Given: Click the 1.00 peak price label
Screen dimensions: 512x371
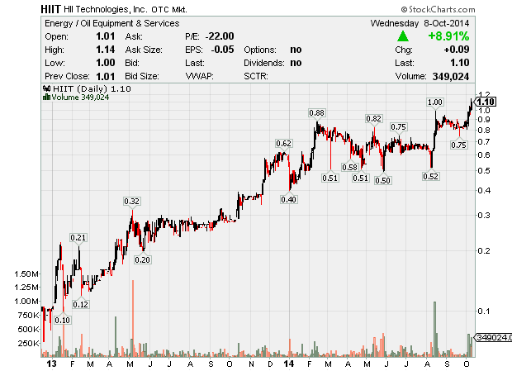Looking at the screenshot, I should click(x=435, y=102).
